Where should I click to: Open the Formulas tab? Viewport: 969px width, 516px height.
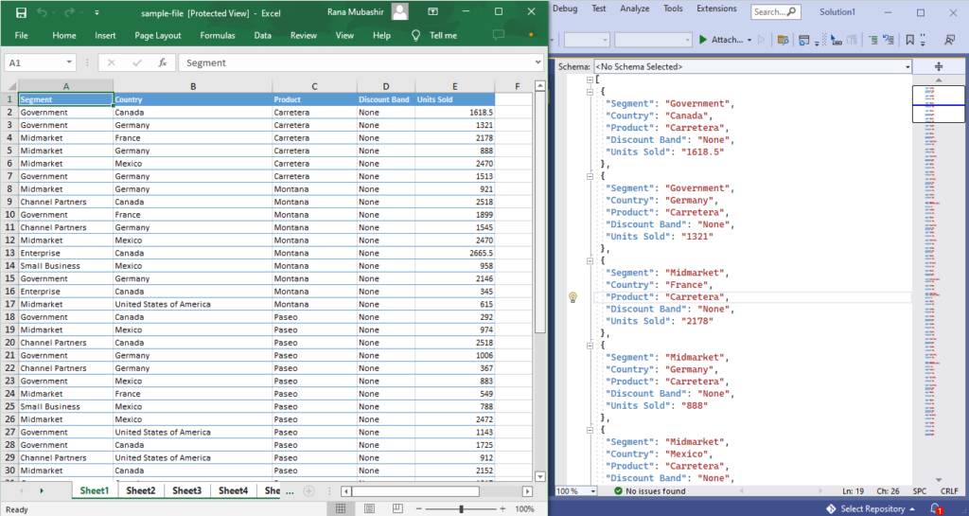pos(218,35)
